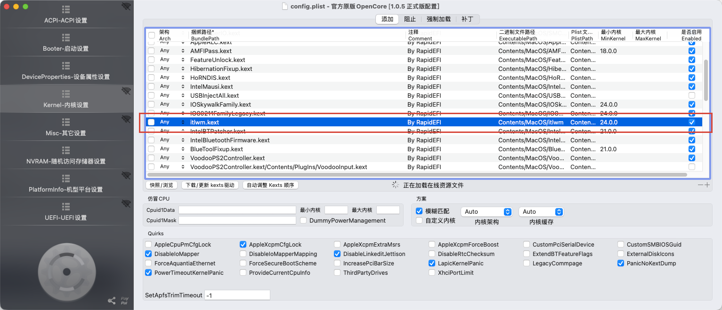The height and width of the screenshot is (310, 722).
Task: Select the Misc settings sidebar icon
Action: pos(66,122)
